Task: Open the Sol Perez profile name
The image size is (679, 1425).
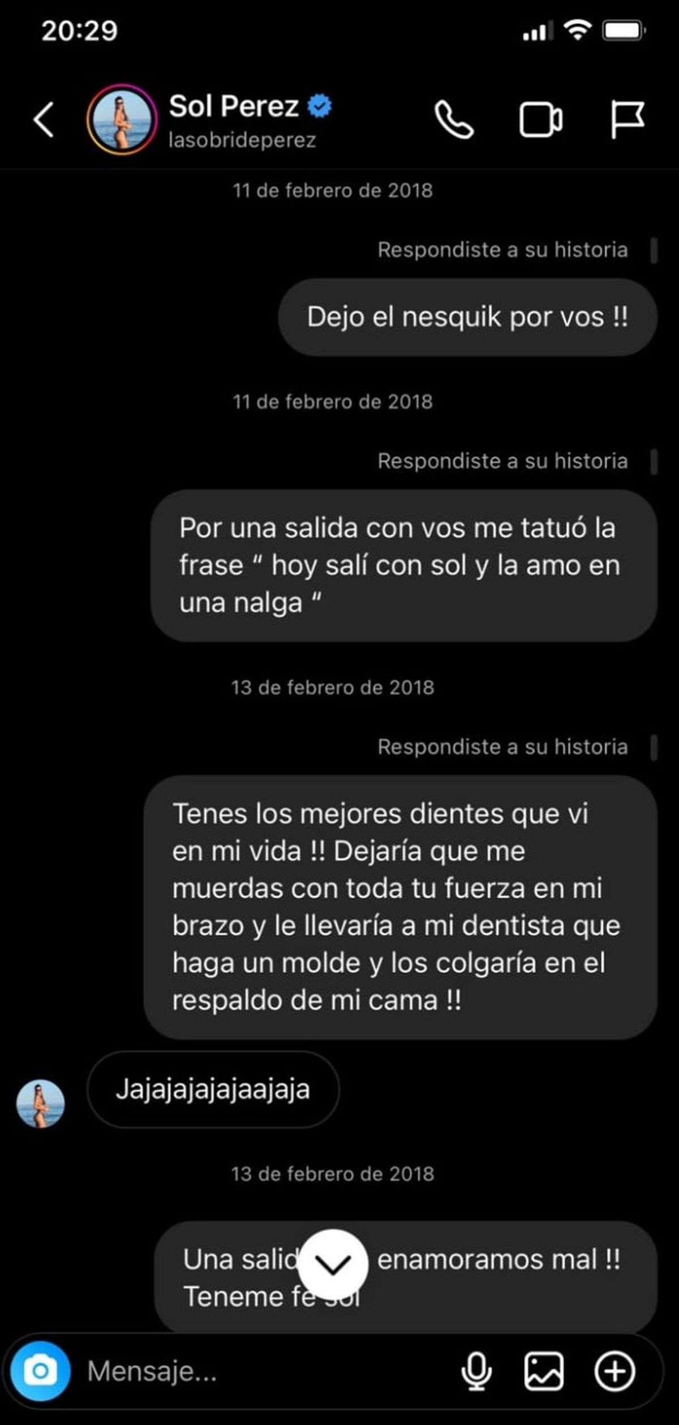Action: [234, 106]
